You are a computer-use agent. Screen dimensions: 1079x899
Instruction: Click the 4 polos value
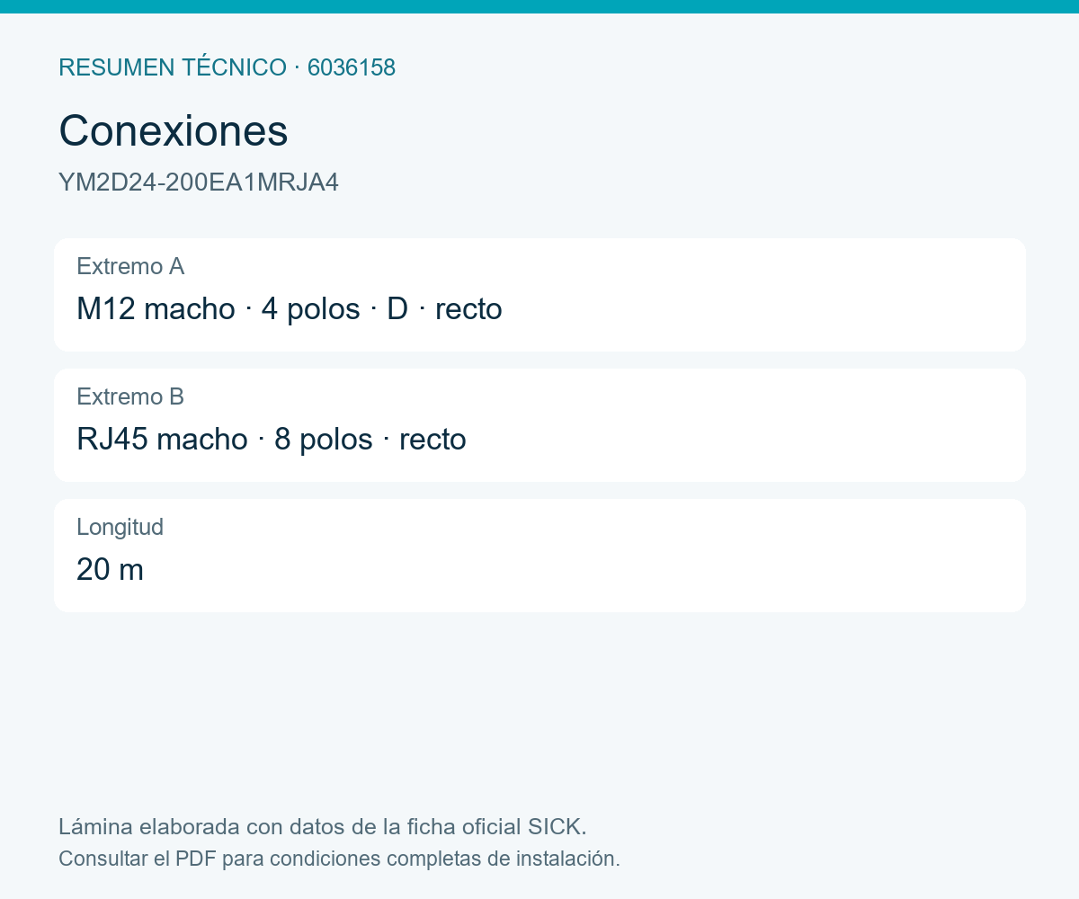coord(310,309)
